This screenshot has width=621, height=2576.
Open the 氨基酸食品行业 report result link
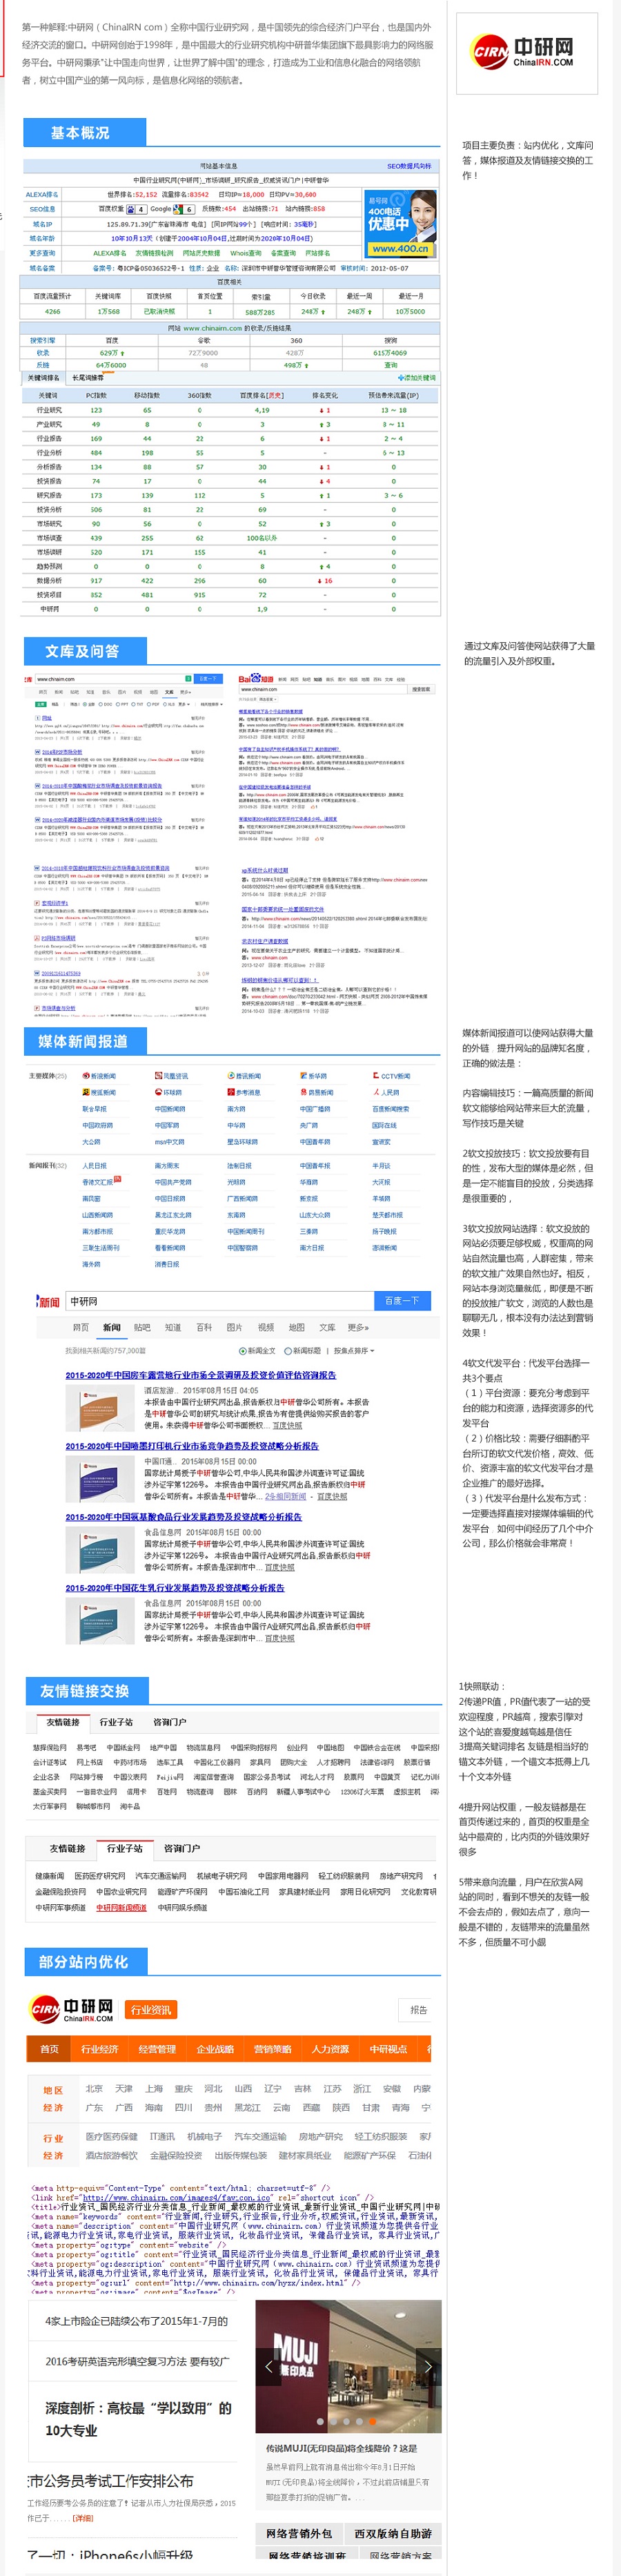click(x=184, y=1517)
